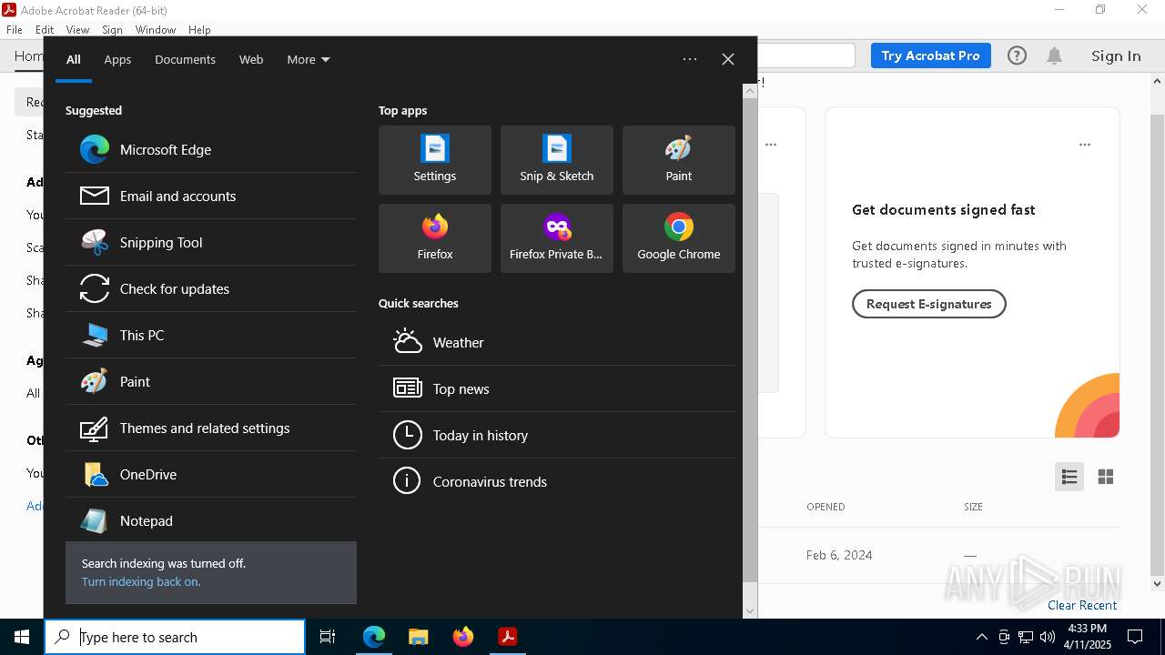Open Acrobat File menu
Screen dimensions: 1165x655
coord(15,30)
